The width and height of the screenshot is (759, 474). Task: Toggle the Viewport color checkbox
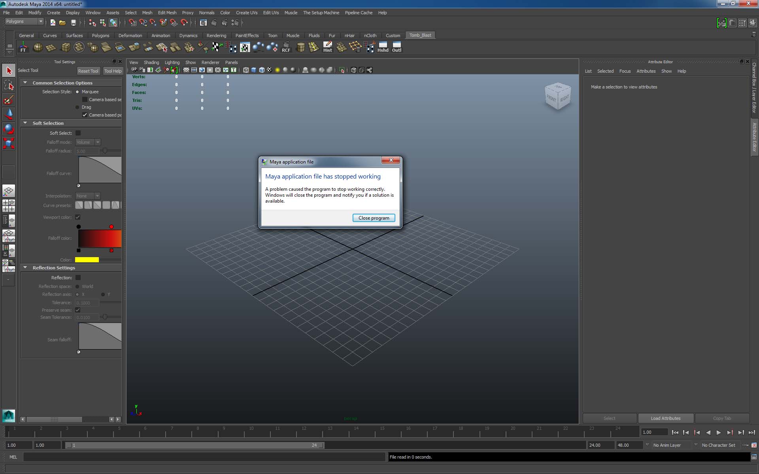tap(78, 217)
